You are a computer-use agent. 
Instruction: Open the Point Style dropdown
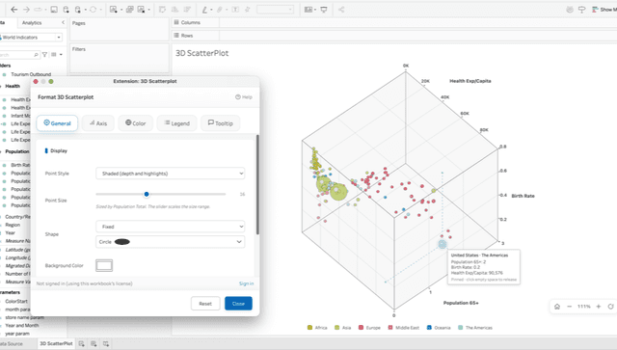point(170,174)
